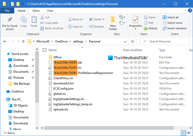Open Site Backups in navigation pane
The image size is (193, 136).
click(x=22, y=84)
